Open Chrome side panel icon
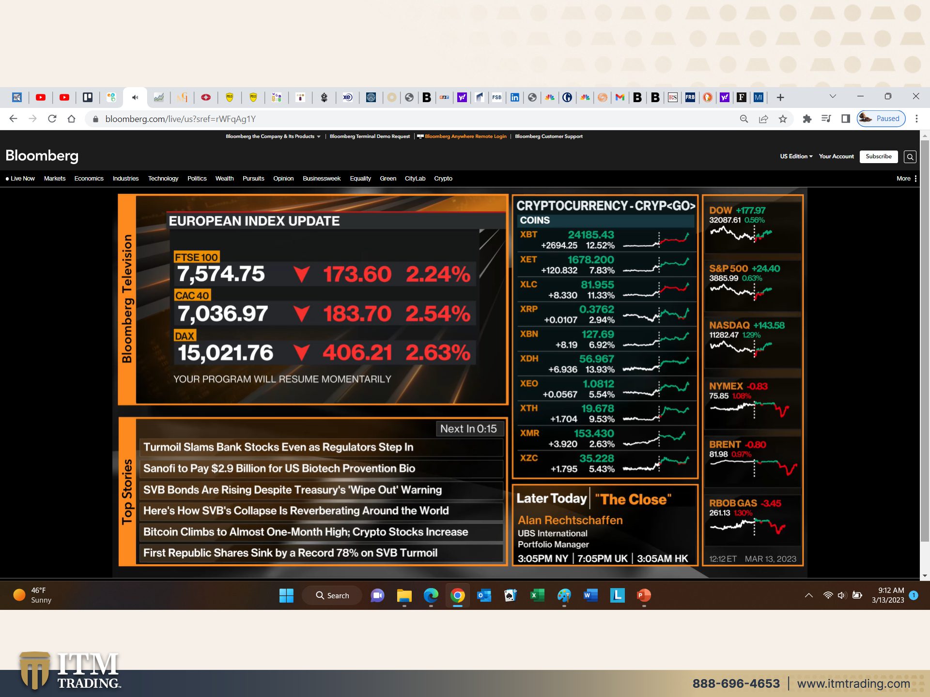 (846, 119)
